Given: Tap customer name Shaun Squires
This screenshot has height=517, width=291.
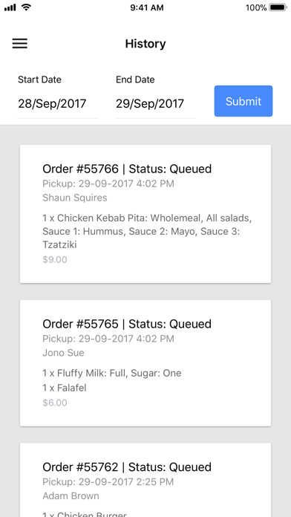Looking at the screenshot, I should [x=75, y=198].
